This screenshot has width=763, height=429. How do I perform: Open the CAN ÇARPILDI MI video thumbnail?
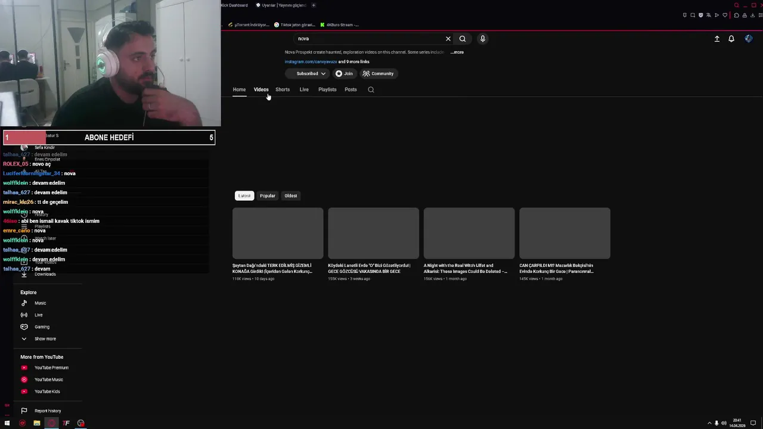click(565, 233)
